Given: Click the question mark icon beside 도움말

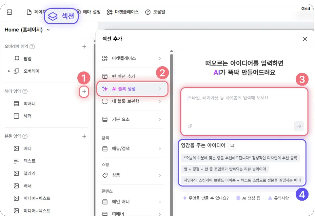Looking at the screenshot, I should (148, 12).
